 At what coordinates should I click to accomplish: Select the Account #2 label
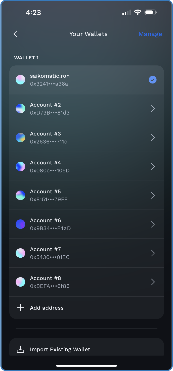pyautogui.click(x=46, y=105)
